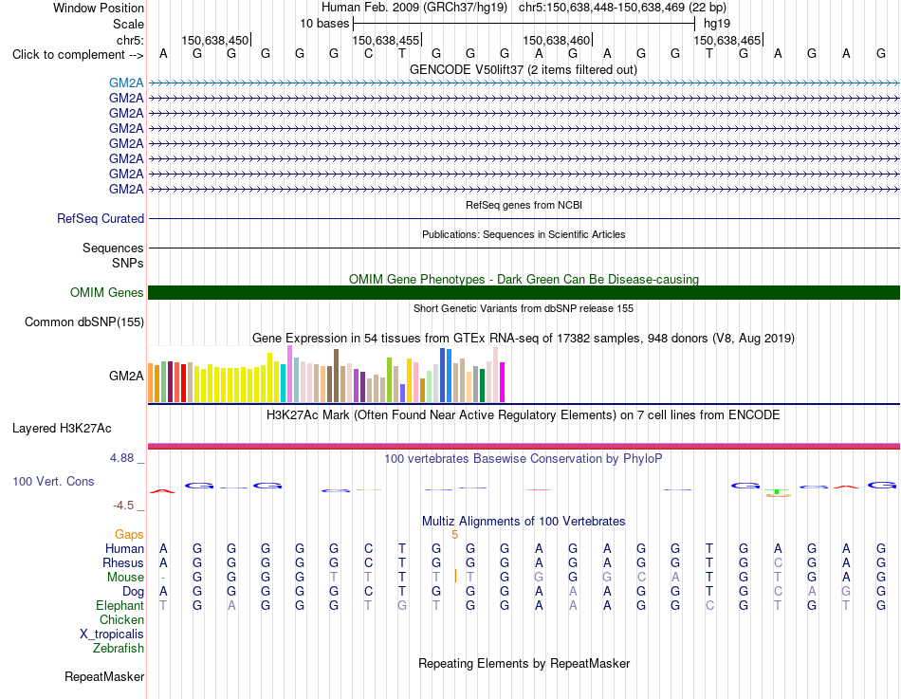The image size is (901, 699).
Task: Click the pink H3K27Ac signal band
Action: click(524, 446)
